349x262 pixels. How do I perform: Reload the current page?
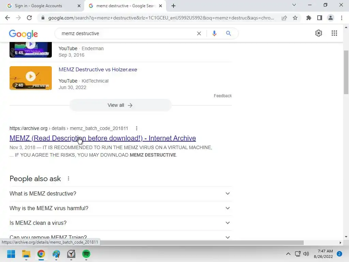click(x=29, y=18)
